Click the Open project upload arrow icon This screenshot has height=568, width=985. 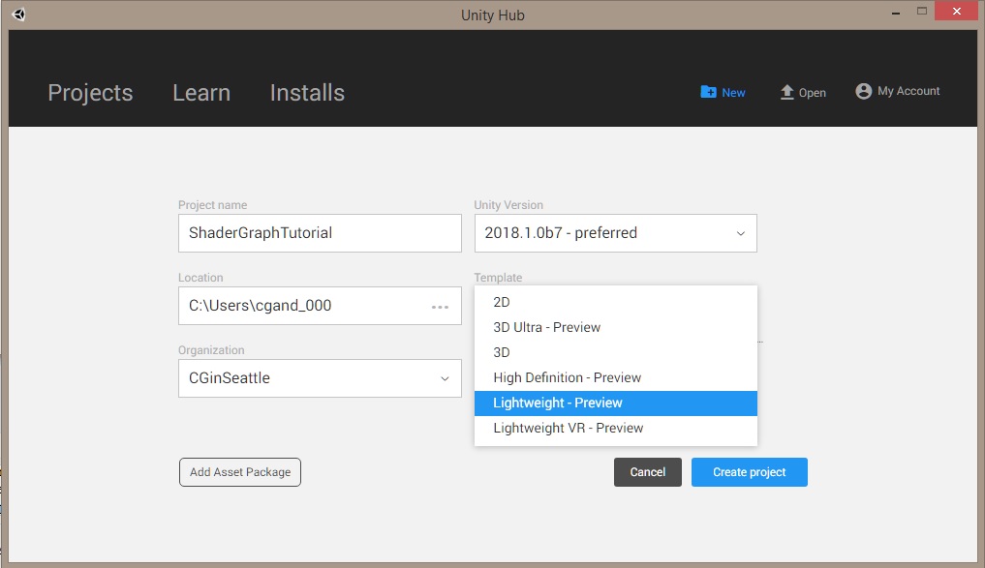787,91
